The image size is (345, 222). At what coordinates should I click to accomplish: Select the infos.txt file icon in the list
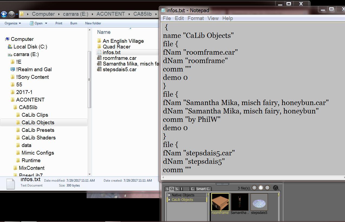click(99, 52)
